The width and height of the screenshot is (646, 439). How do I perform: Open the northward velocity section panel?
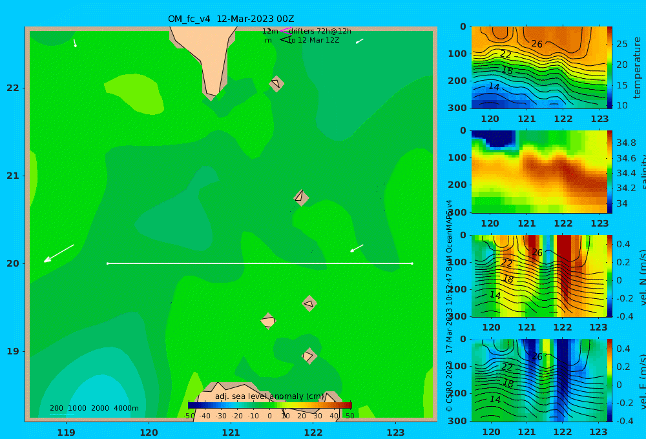[x=539, y=276]
